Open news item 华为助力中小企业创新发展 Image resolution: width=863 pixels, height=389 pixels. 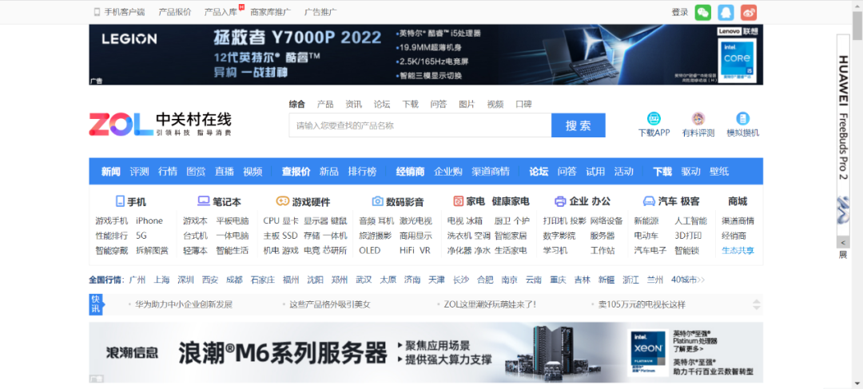click(x=184, y=304)
